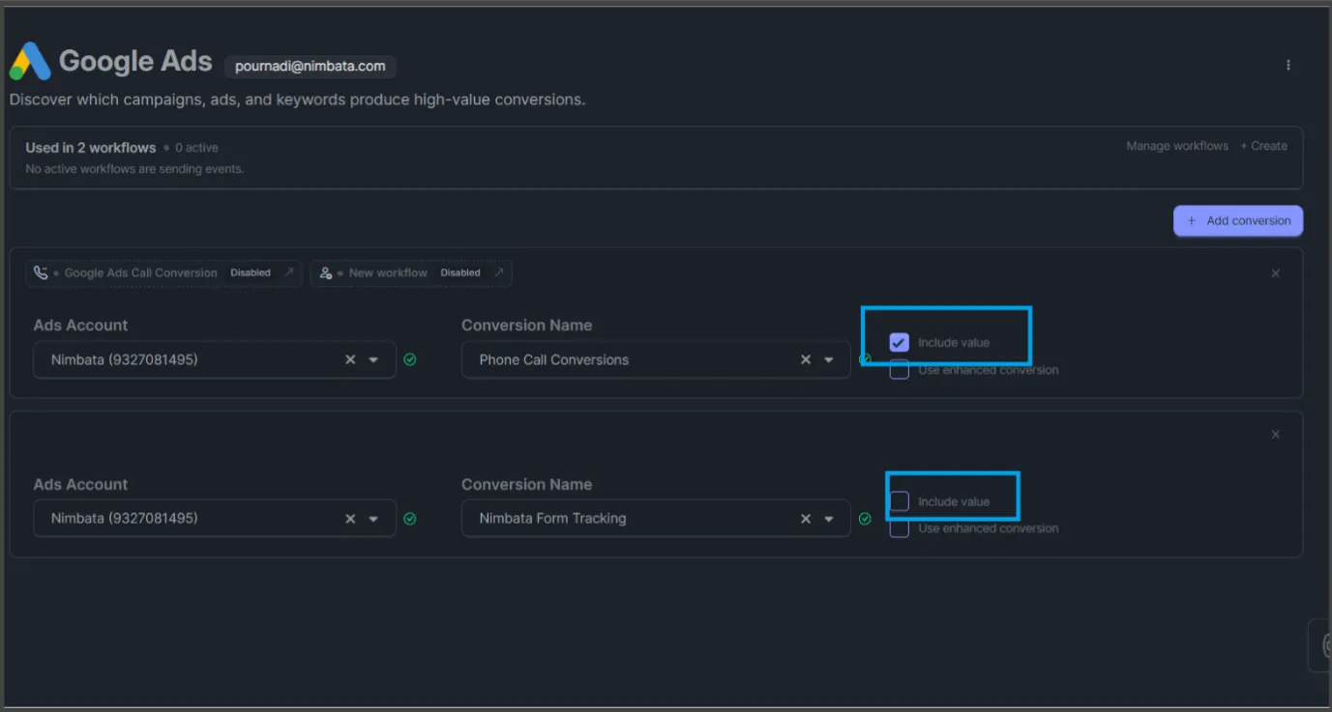Screen dimensions: 1332x712
Task: Expand the Nimbata Form Tracking dropdown arrow
Action: (x=829, y=519)
